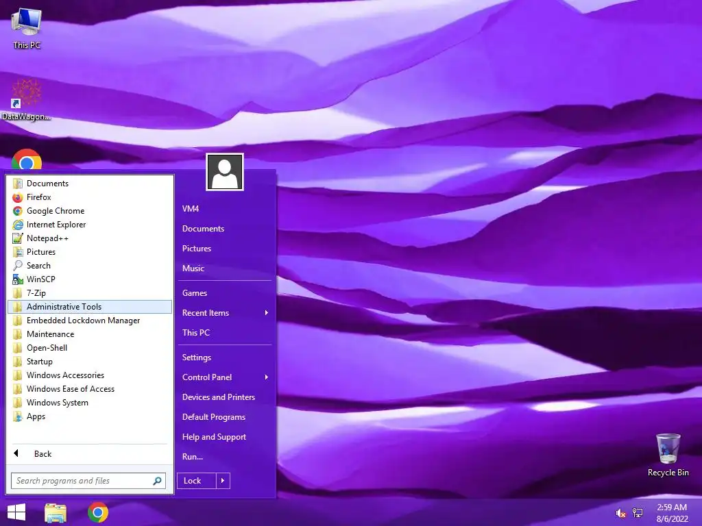Open the Control Panel entry
This screenshot has height=526, width=702.
(225, 377)
